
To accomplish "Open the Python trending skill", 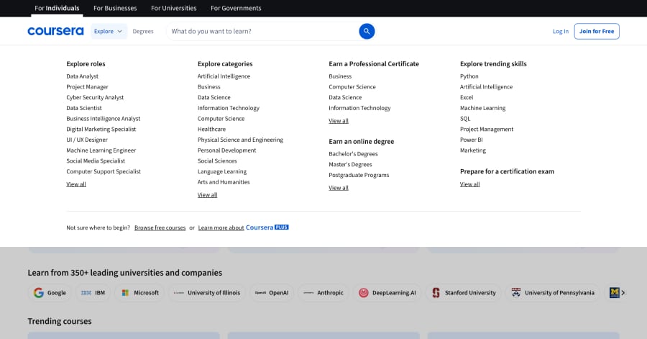I will pos(469,76).
